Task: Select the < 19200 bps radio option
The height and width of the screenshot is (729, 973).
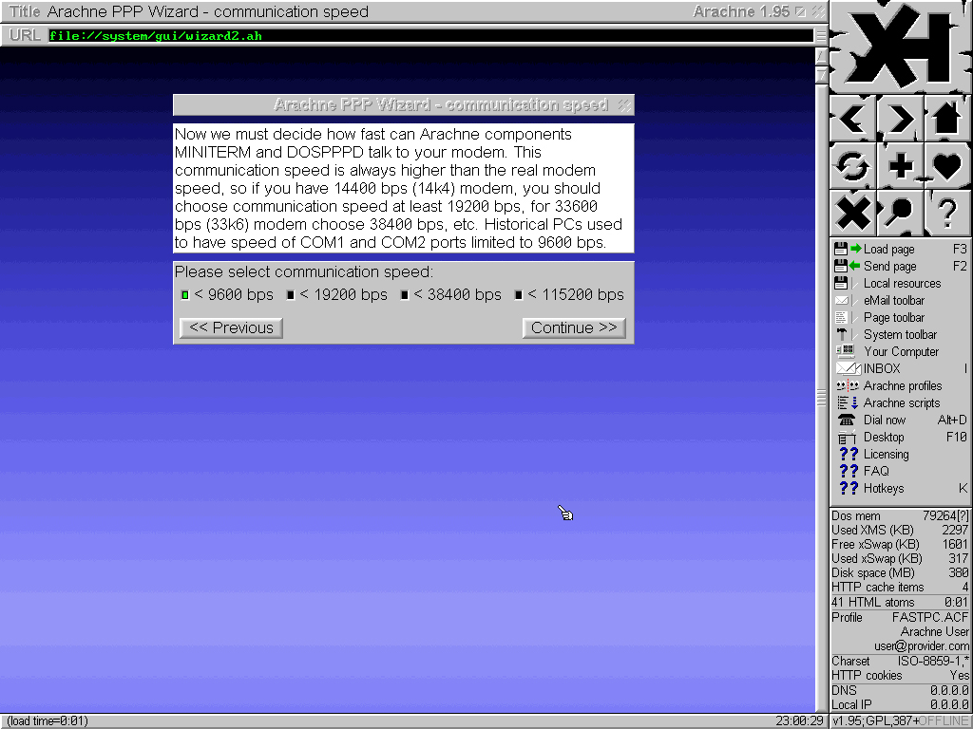Action: click(290, 295)
